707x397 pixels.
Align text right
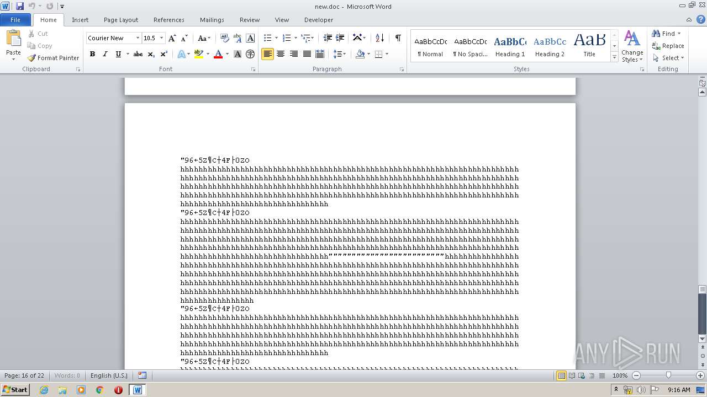click(x=294, y=54)
